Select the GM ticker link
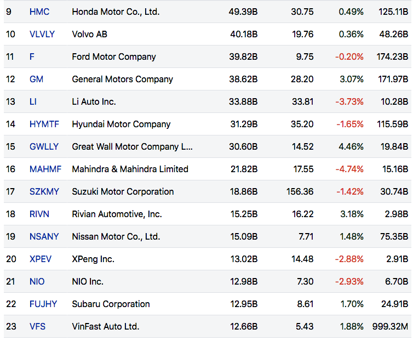The width and height of the screenshot is (413, 340). [36, 79]
